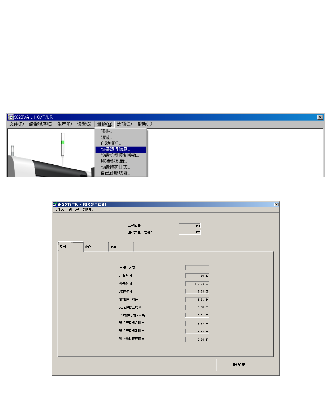Click the 3020VA application icon in title bar
Image resolution: width=331 pixels, height=403 pixels.
coord(11,117)
